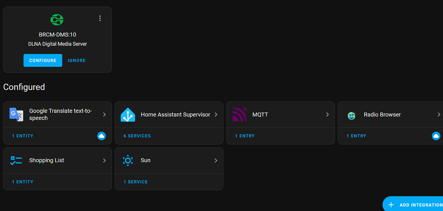Expand Home Assistant Supervisor with its chevron
Image resolution: width=443 pixels, height=211 pixels.
[x=216, y=114]
